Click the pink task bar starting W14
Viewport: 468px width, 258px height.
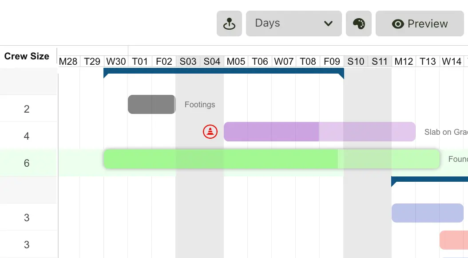coord(454,240)
